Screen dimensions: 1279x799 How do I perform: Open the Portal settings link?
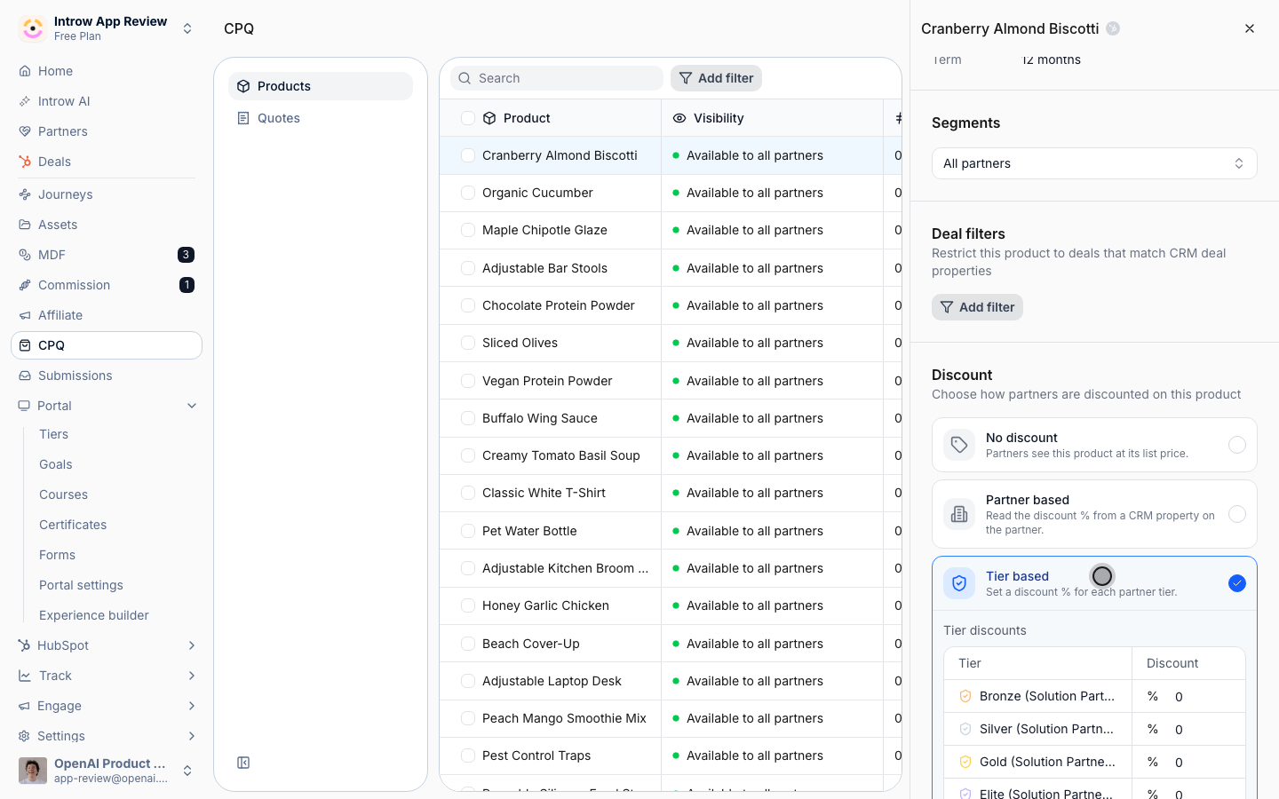[81, 585]
